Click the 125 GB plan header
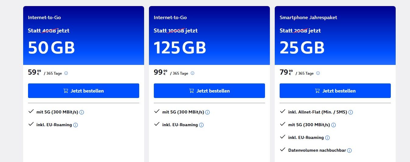Viewport: 410px width, 162px height. tap(180, 48)
